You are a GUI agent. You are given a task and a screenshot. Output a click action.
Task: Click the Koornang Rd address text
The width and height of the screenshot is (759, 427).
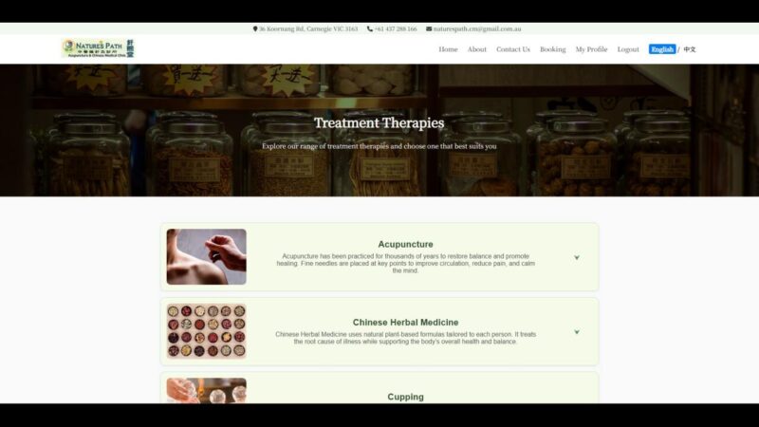coord(308,28)
